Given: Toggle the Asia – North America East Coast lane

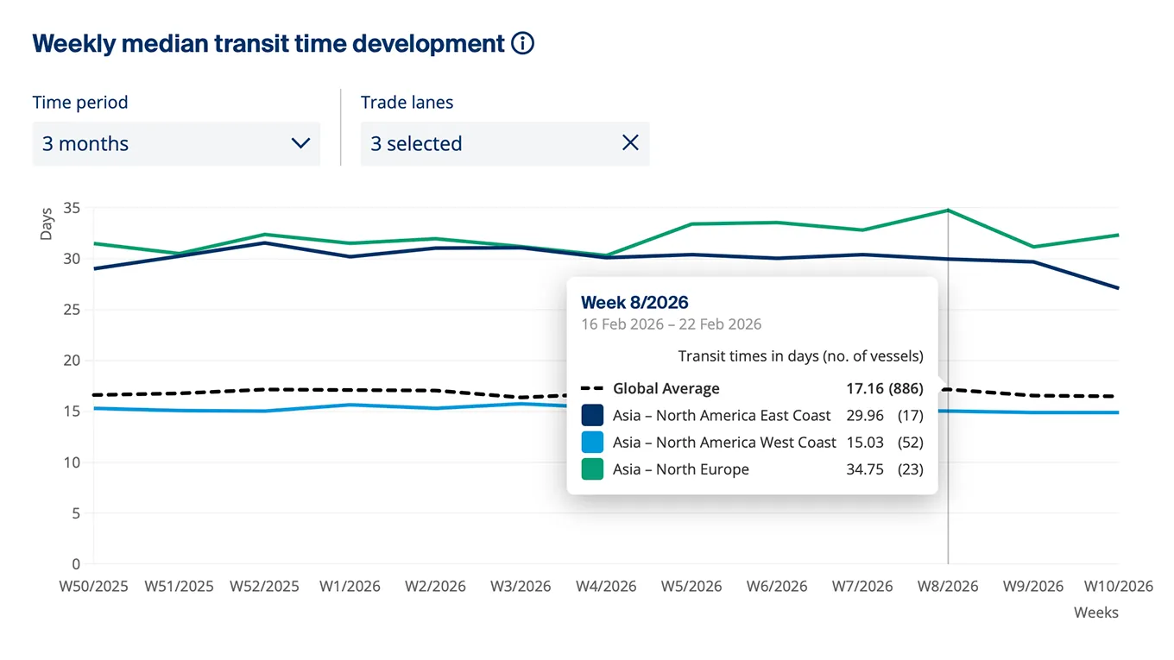Looking at the screenshot, I should coord(721,415).
